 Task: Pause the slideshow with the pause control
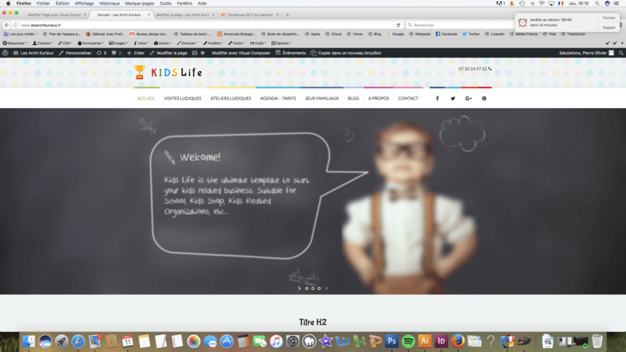326,288
